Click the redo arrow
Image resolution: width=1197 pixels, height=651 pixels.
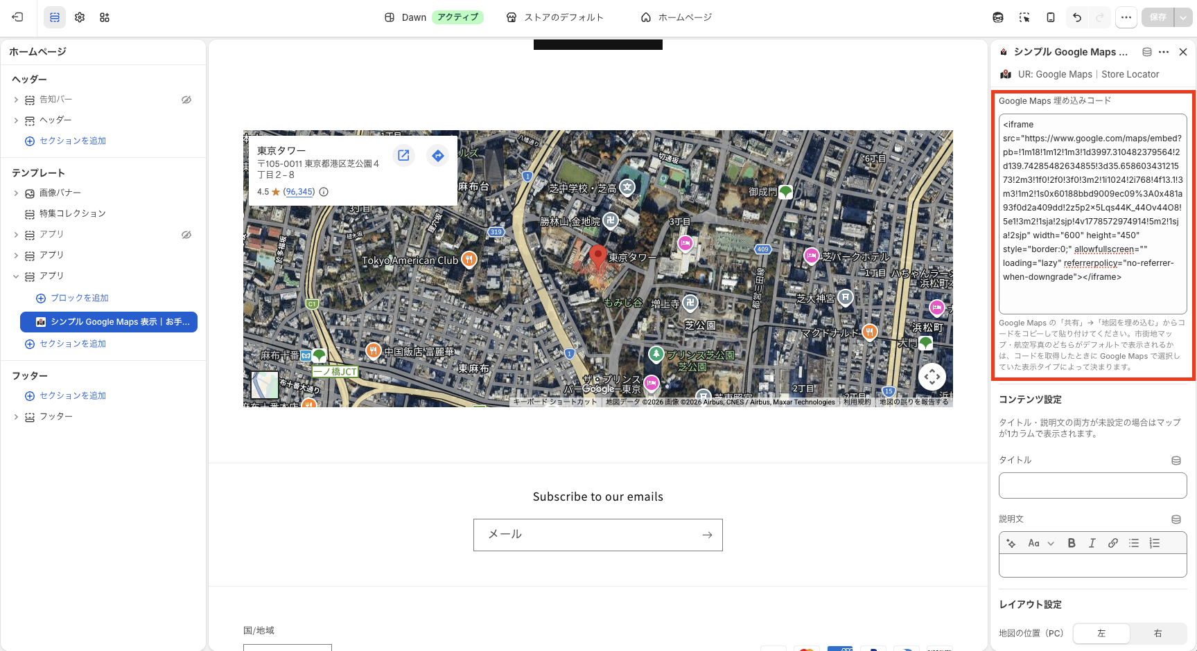(x=1099, y=17)
